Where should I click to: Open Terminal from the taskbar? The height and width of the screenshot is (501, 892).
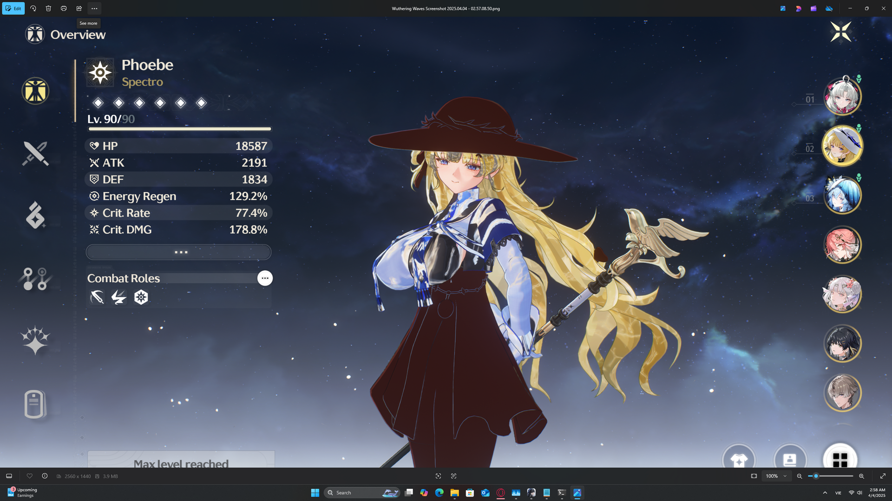pyautogui.click(x=562, y=493)
